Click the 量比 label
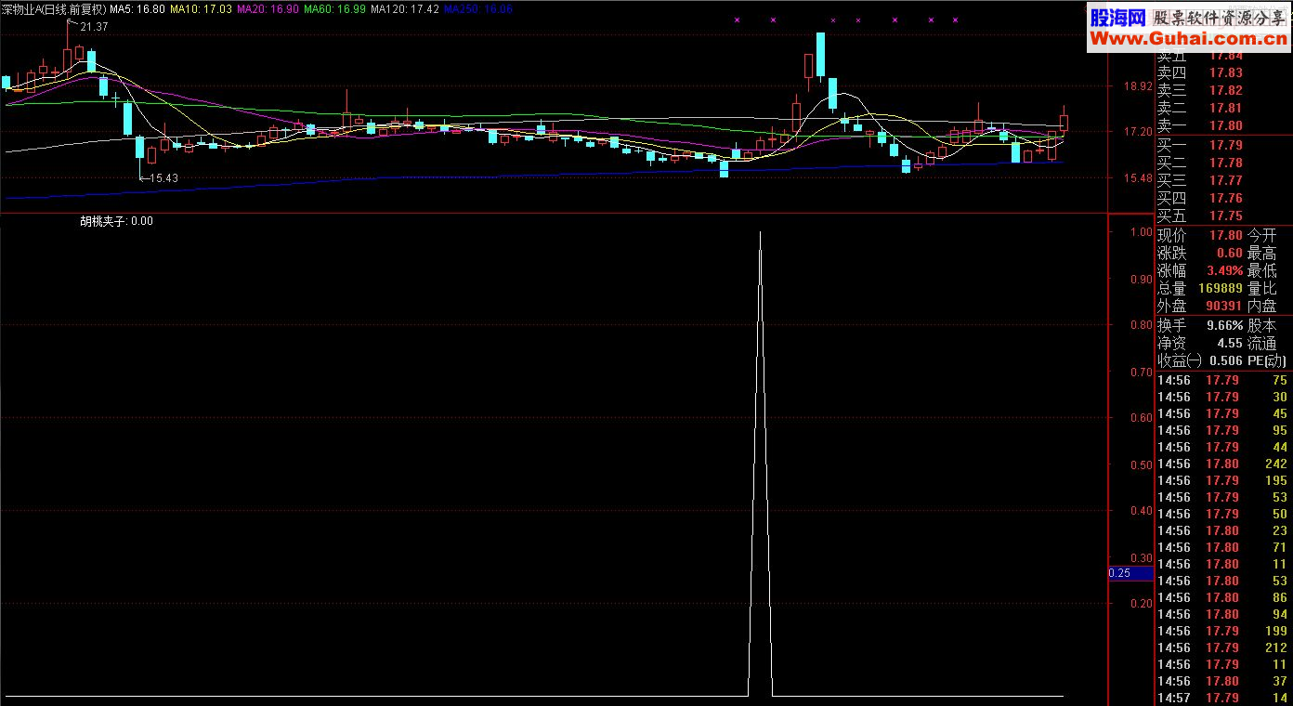The height and width of the screenshot is (706, 1293). 1261,289
